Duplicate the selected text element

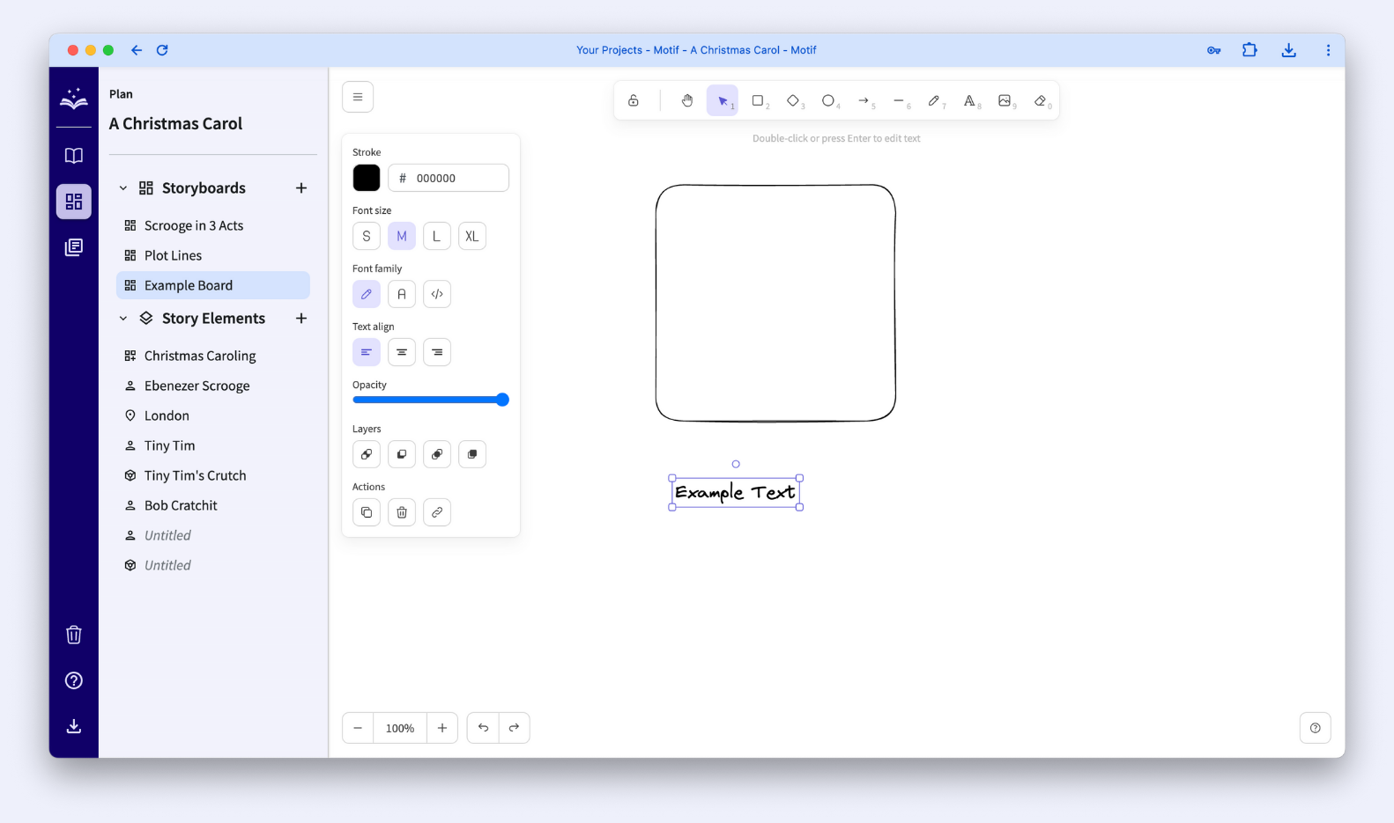point(367,512)
